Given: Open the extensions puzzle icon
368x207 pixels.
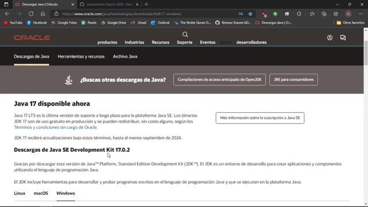Looking at the screenshot, I should click(299, 14).
